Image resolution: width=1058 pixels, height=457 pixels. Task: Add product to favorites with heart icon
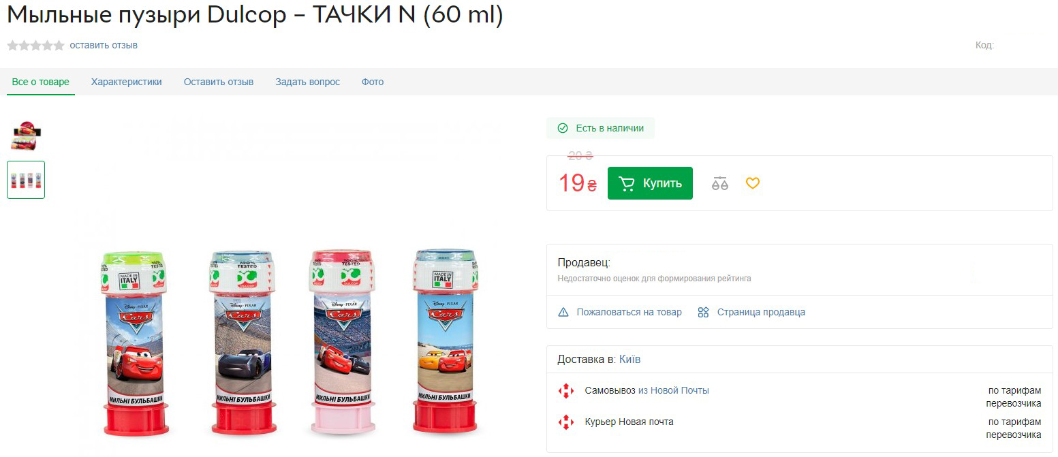[x=752, y=183]
